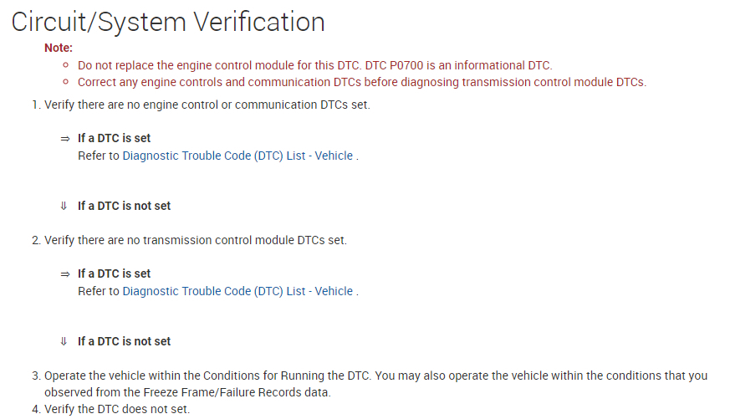
Task: Click the red 'Note:' label
Action: 59,48
